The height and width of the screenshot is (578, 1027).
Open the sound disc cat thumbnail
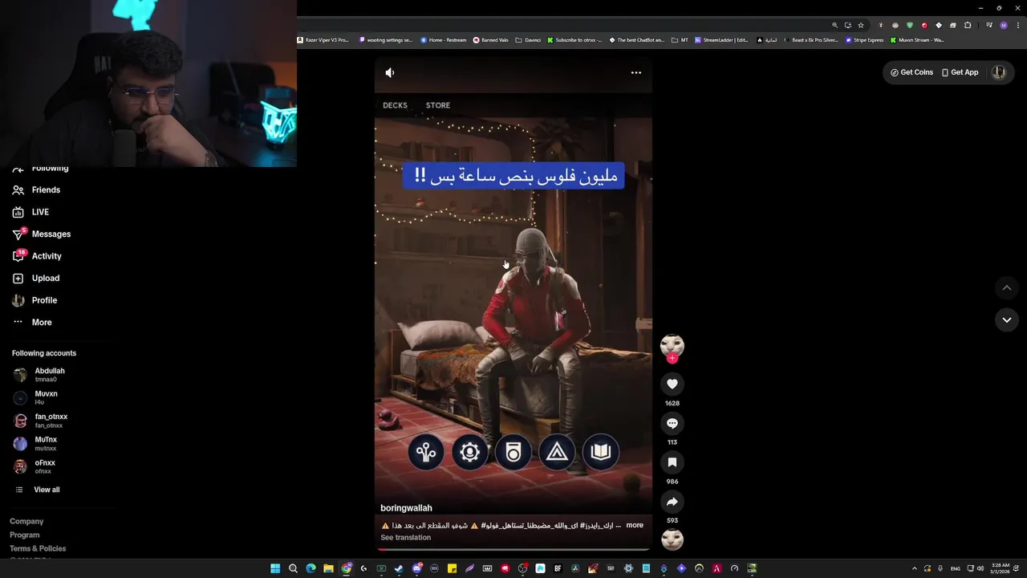click(672, 539)
